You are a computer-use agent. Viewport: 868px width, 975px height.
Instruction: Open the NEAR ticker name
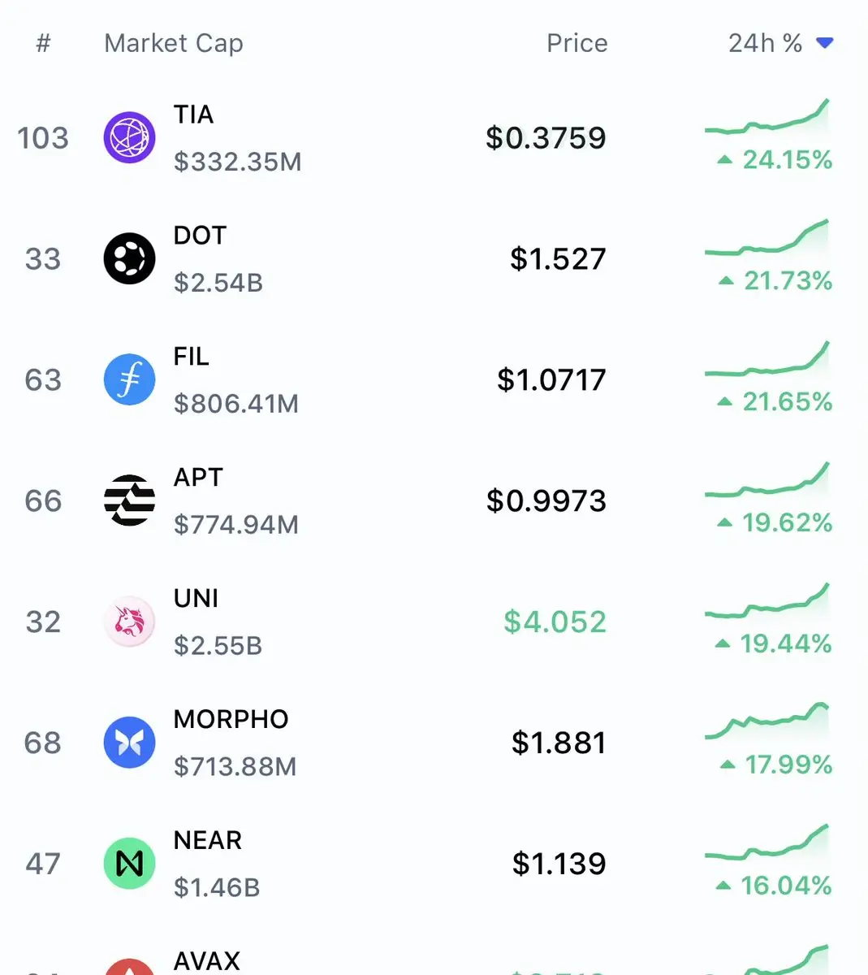click(x=208, y=840)
